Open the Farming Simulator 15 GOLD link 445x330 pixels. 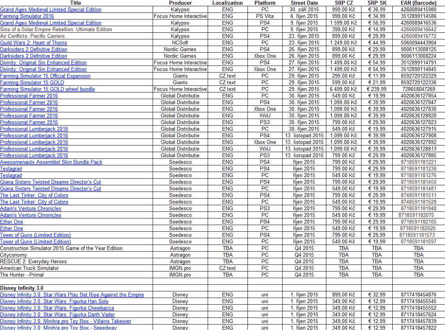click(32, 83)
